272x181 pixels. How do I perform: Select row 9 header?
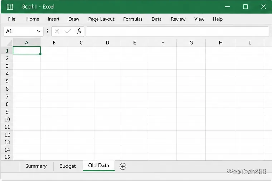click(7, 112)
